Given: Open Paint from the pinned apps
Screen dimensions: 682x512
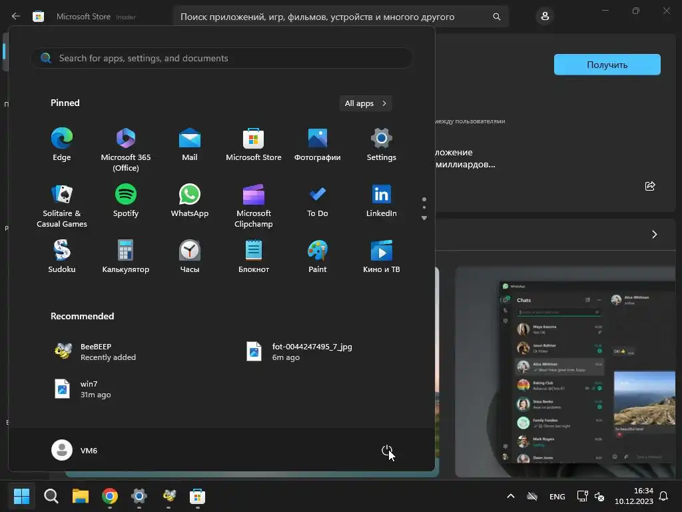Looking at the screenshot, I should (318, 257).
